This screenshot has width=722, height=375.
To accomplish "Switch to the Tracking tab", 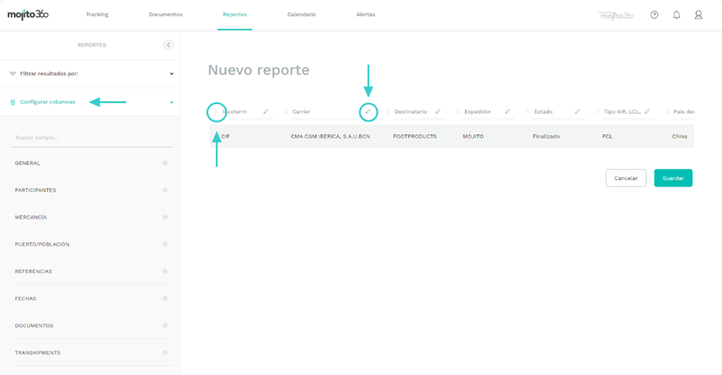I will [97, 15].
